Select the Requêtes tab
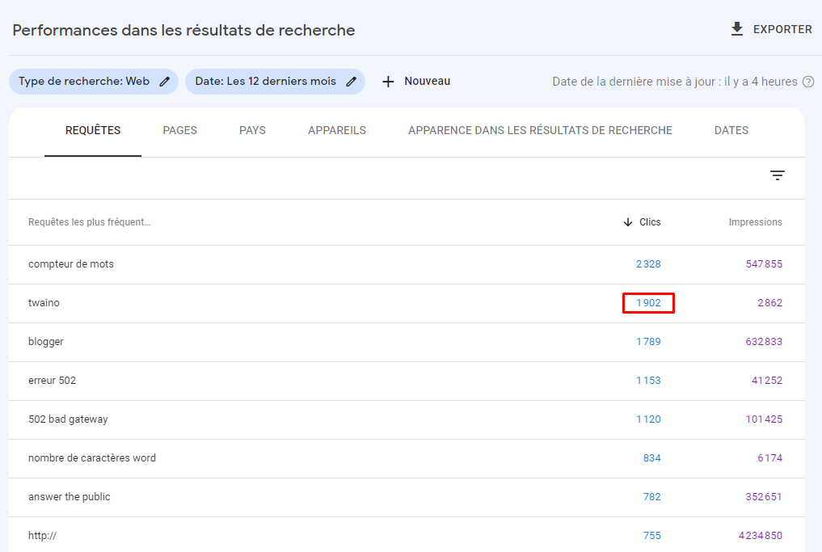This screenshot has width=822, height=552. 93,130
